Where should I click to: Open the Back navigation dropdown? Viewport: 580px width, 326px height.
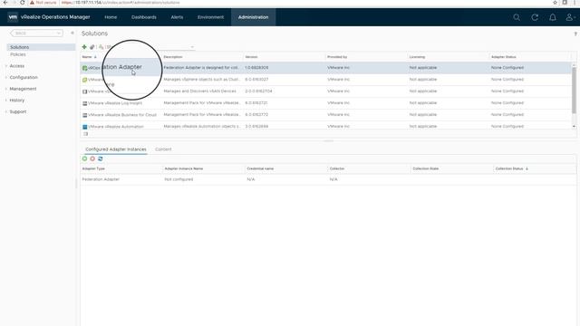point(36,34)
